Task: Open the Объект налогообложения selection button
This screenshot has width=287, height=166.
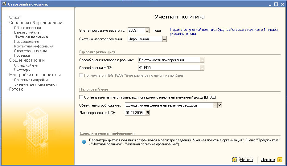Action: tap(215, 105)
